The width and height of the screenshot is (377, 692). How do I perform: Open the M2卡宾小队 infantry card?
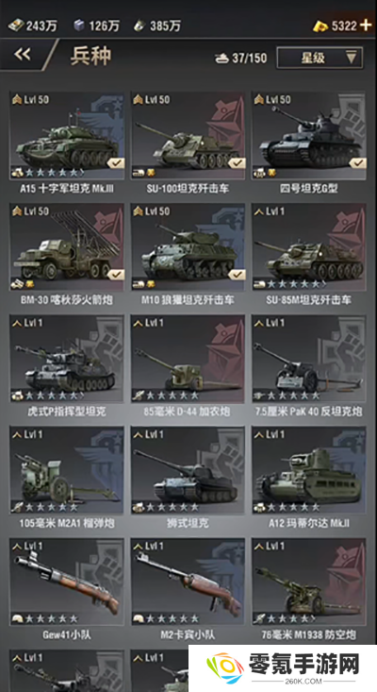[x=188, y=582]
